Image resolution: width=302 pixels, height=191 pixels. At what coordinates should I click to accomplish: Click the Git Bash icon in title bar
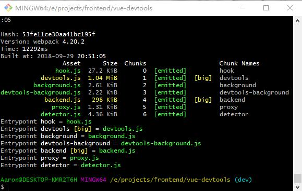click(x=8, y=8)
